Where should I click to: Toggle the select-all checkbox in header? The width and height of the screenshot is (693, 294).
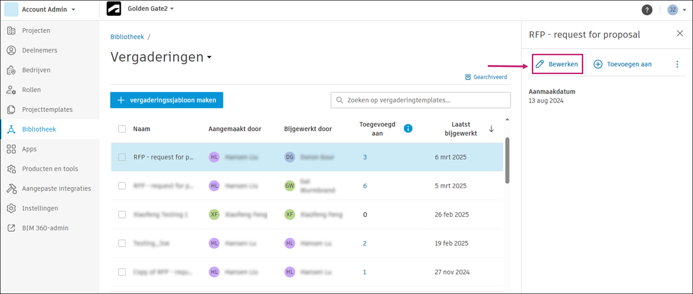click(122, 129)
